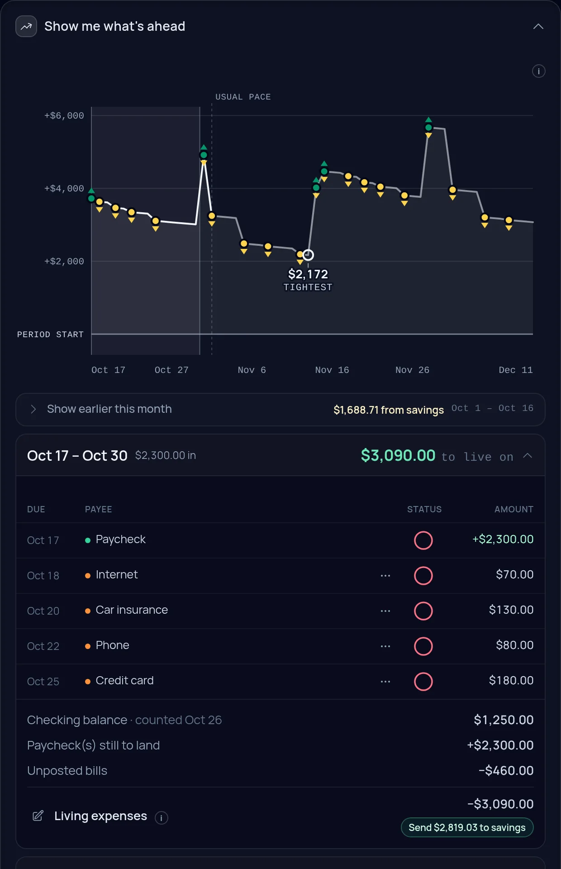Click the $180.00 Credit card amount
Image resolution: width=561 pixels, height=869 pixels.
pos(511,680)
